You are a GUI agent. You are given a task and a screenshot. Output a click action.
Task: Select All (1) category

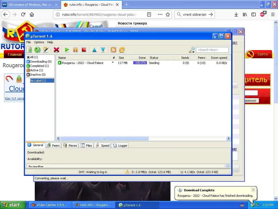coord(32,57)
